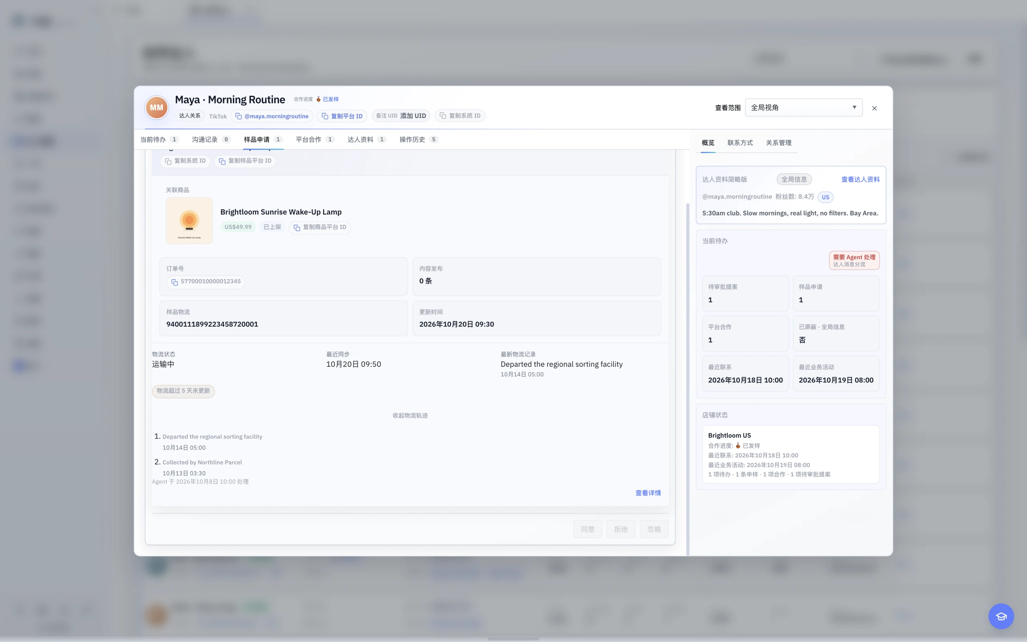Switch to 沟通记录 tab
This screenshot has width=1027, height=642.
pos(211,139)
